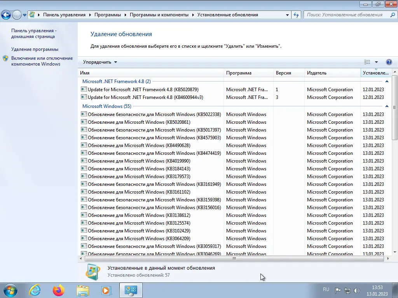Open Windows Explorer from the taskbar
This screenshot has width=398, height=298.
click(x=83, y=290)
